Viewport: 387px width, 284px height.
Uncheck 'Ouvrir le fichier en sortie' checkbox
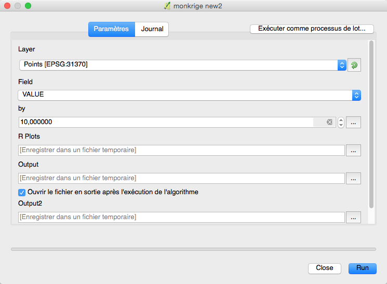[x=22, y=192]
